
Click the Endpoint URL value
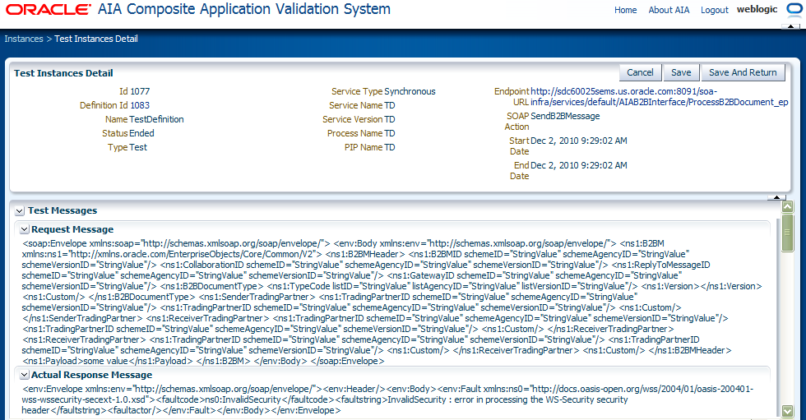point(659,96)
